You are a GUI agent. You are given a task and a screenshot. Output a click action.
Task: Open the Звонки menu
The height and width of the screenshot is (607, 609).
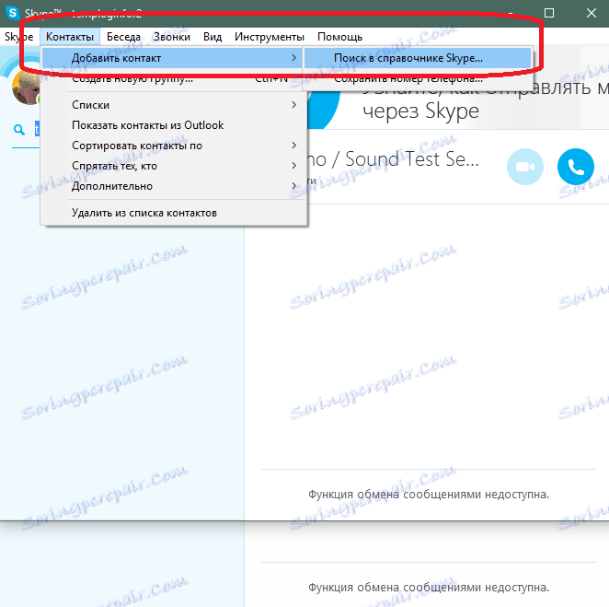[172, 37]
